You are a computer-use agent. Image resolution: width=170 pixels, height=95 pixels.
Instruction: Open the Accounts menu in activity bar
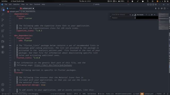pos(3,84)
